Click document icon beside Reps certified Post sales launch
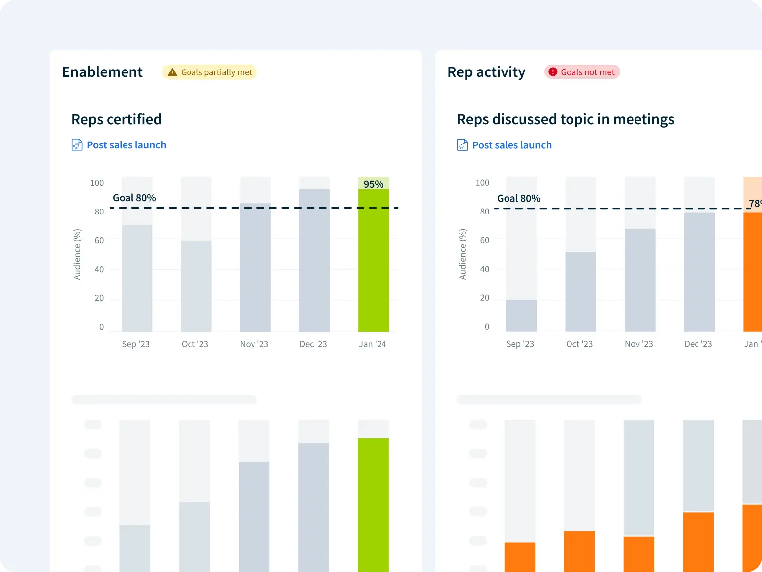 click(77, 145)
